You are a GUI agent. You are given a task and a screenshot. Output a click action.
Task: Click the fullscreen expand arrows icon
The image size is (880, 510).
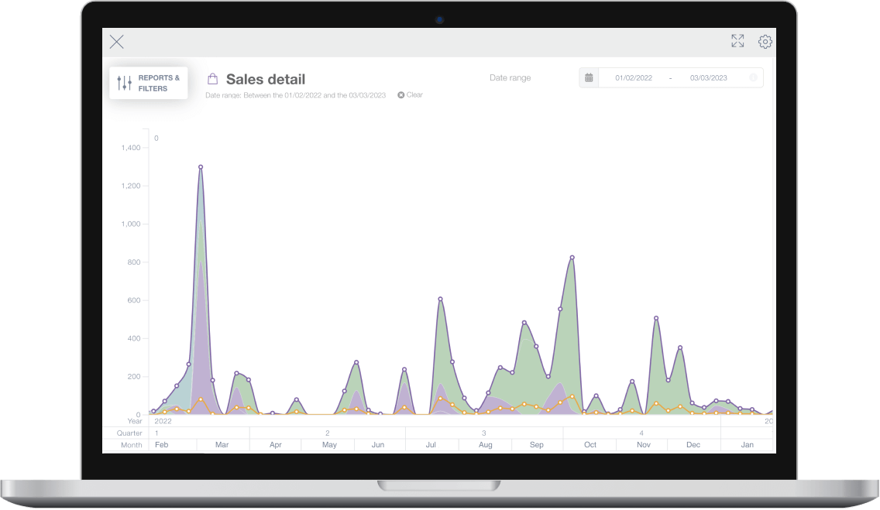pos(737,42)
